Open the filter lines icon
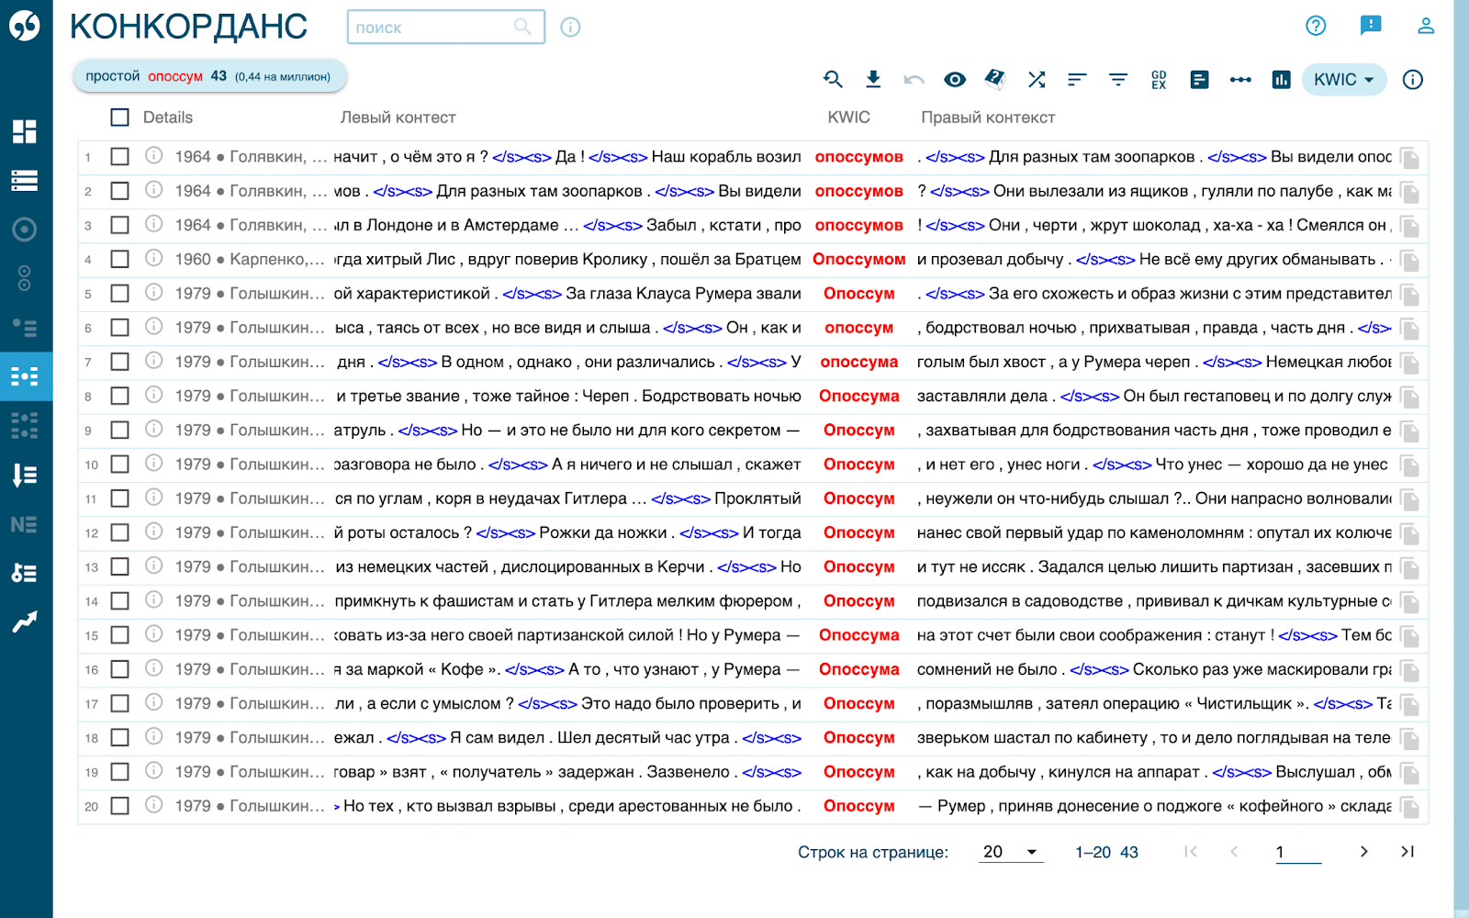The image size is (1469, 918). (1118, 80)
